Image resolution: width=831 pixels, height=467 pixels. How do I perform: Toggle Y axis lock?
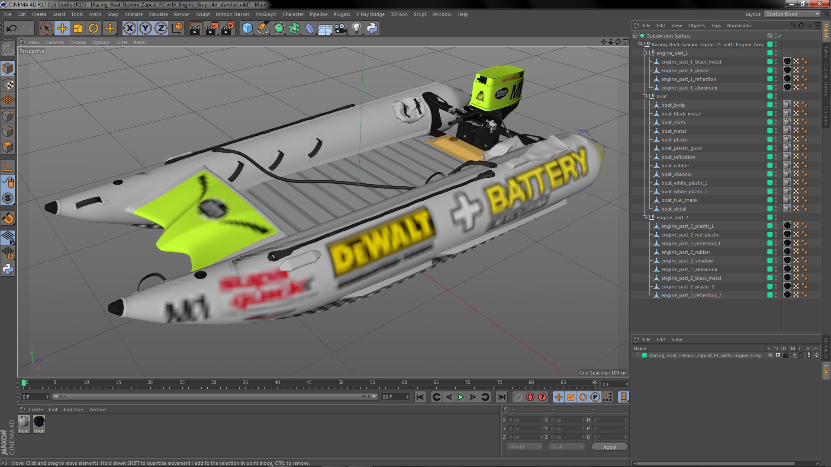(145, 29)
